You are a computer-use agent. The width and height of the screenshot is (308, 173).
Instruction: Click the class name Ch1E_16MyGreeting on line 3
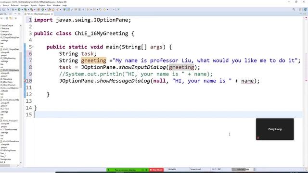click(102, 33)
